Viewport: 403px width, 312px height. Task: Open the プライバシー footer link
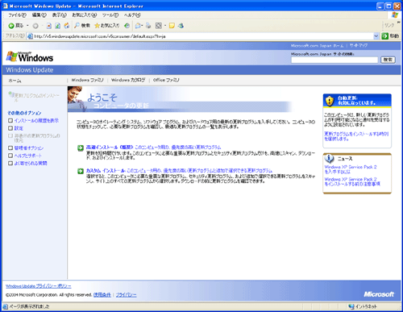tap(127, 295)
